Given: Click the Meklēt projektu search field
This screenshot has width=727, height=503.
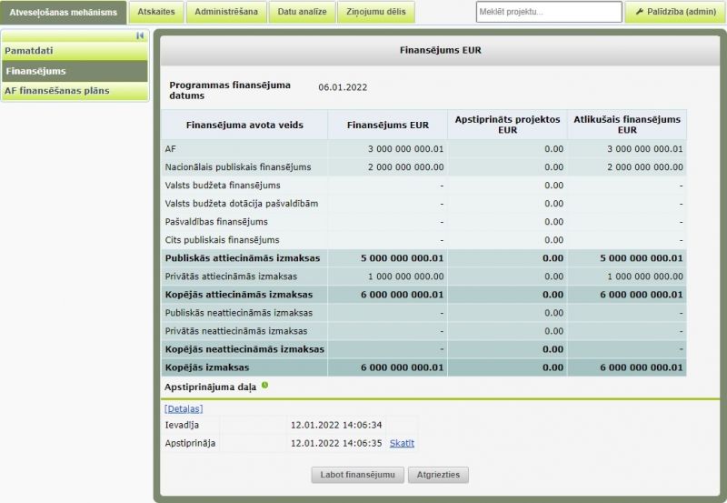Looking at the screenshot, I should [x=548, y=12].
